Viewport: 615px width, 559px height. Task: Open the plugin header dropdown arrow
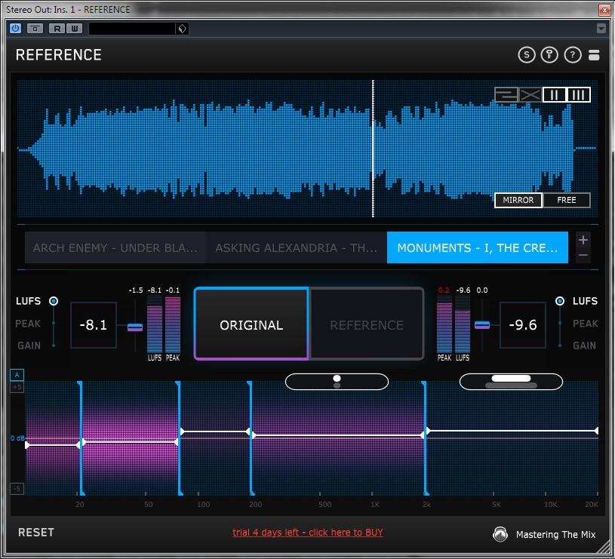pyautogui.click(x=601, y=28)
